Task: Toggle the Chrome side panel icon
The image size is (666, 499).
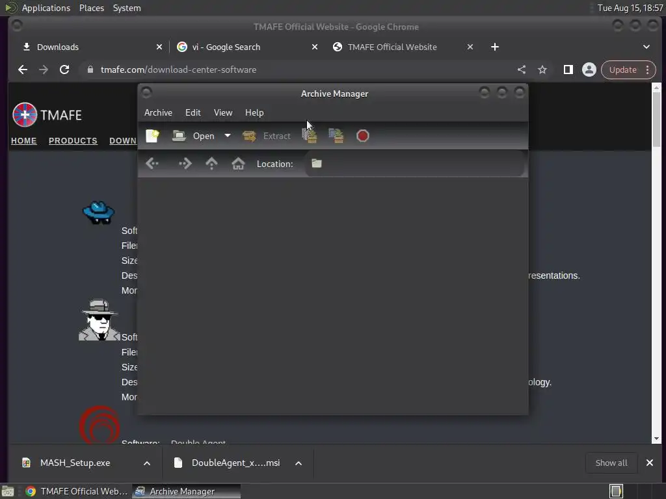Action: (568, 70)
